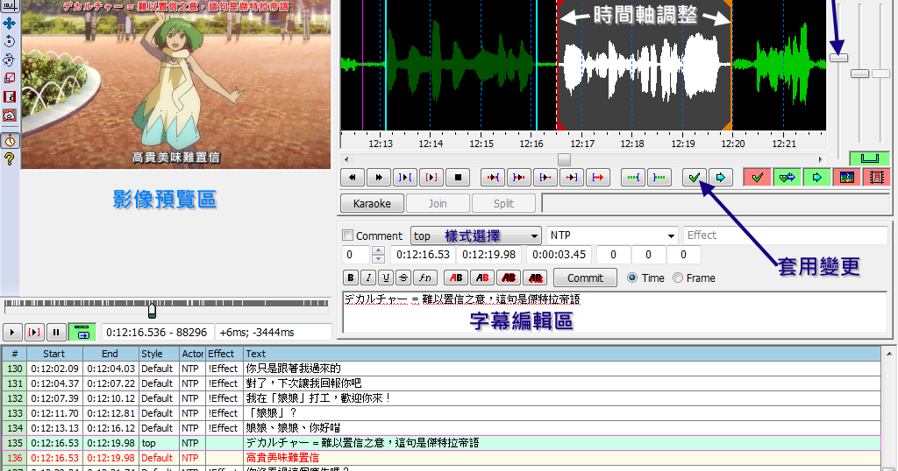Select the rotate on XY axes tool

9,60
